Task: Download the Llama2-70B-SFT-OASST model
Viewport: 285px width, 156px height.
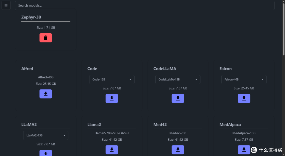Action: [112, 150]
